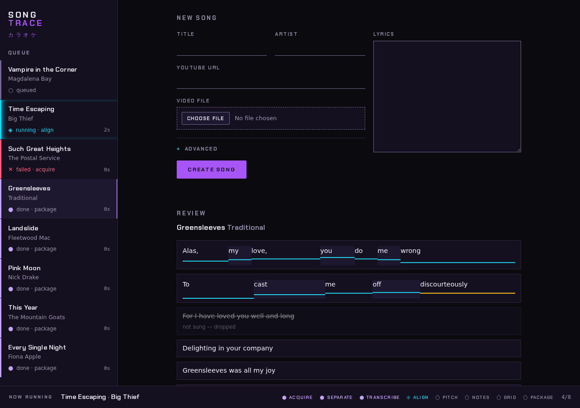Click the running diamond icon on Time Escaping
This screenshot has width=580, height=408.
click(10, 130)
